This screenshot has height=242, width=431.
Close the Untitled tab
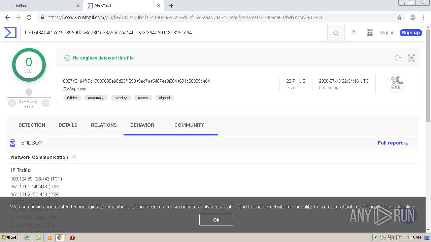[x=78, y=6]
